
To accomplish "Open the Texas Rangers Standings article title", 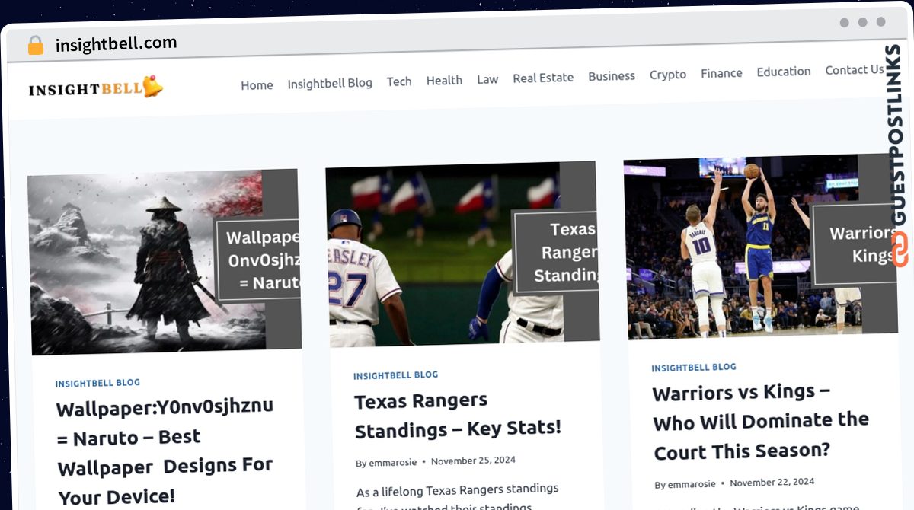I will [458, 414].
